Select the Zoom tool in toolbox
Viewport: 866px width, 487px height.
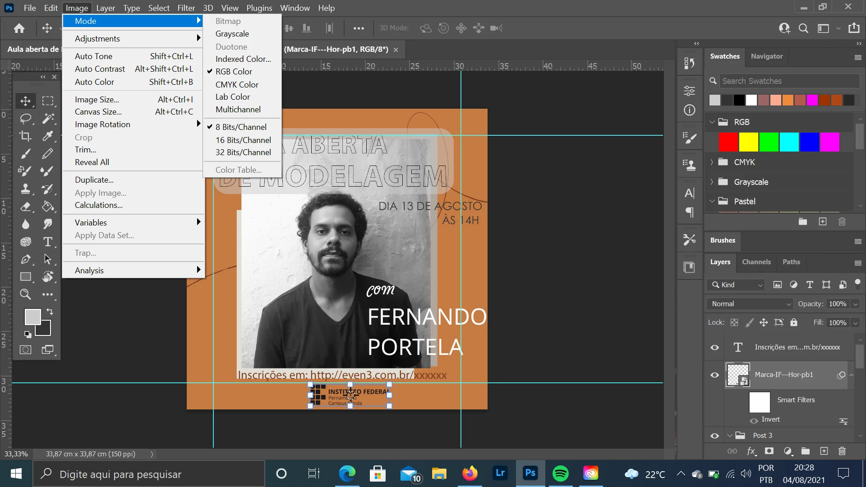pyautogui.click(x=25, y=294)
